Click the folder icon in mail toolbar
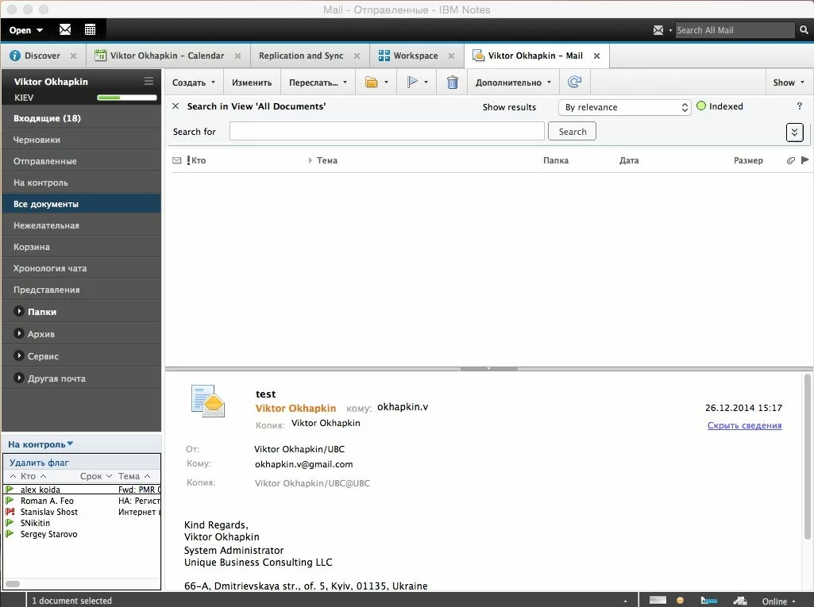 click(371, 82)
